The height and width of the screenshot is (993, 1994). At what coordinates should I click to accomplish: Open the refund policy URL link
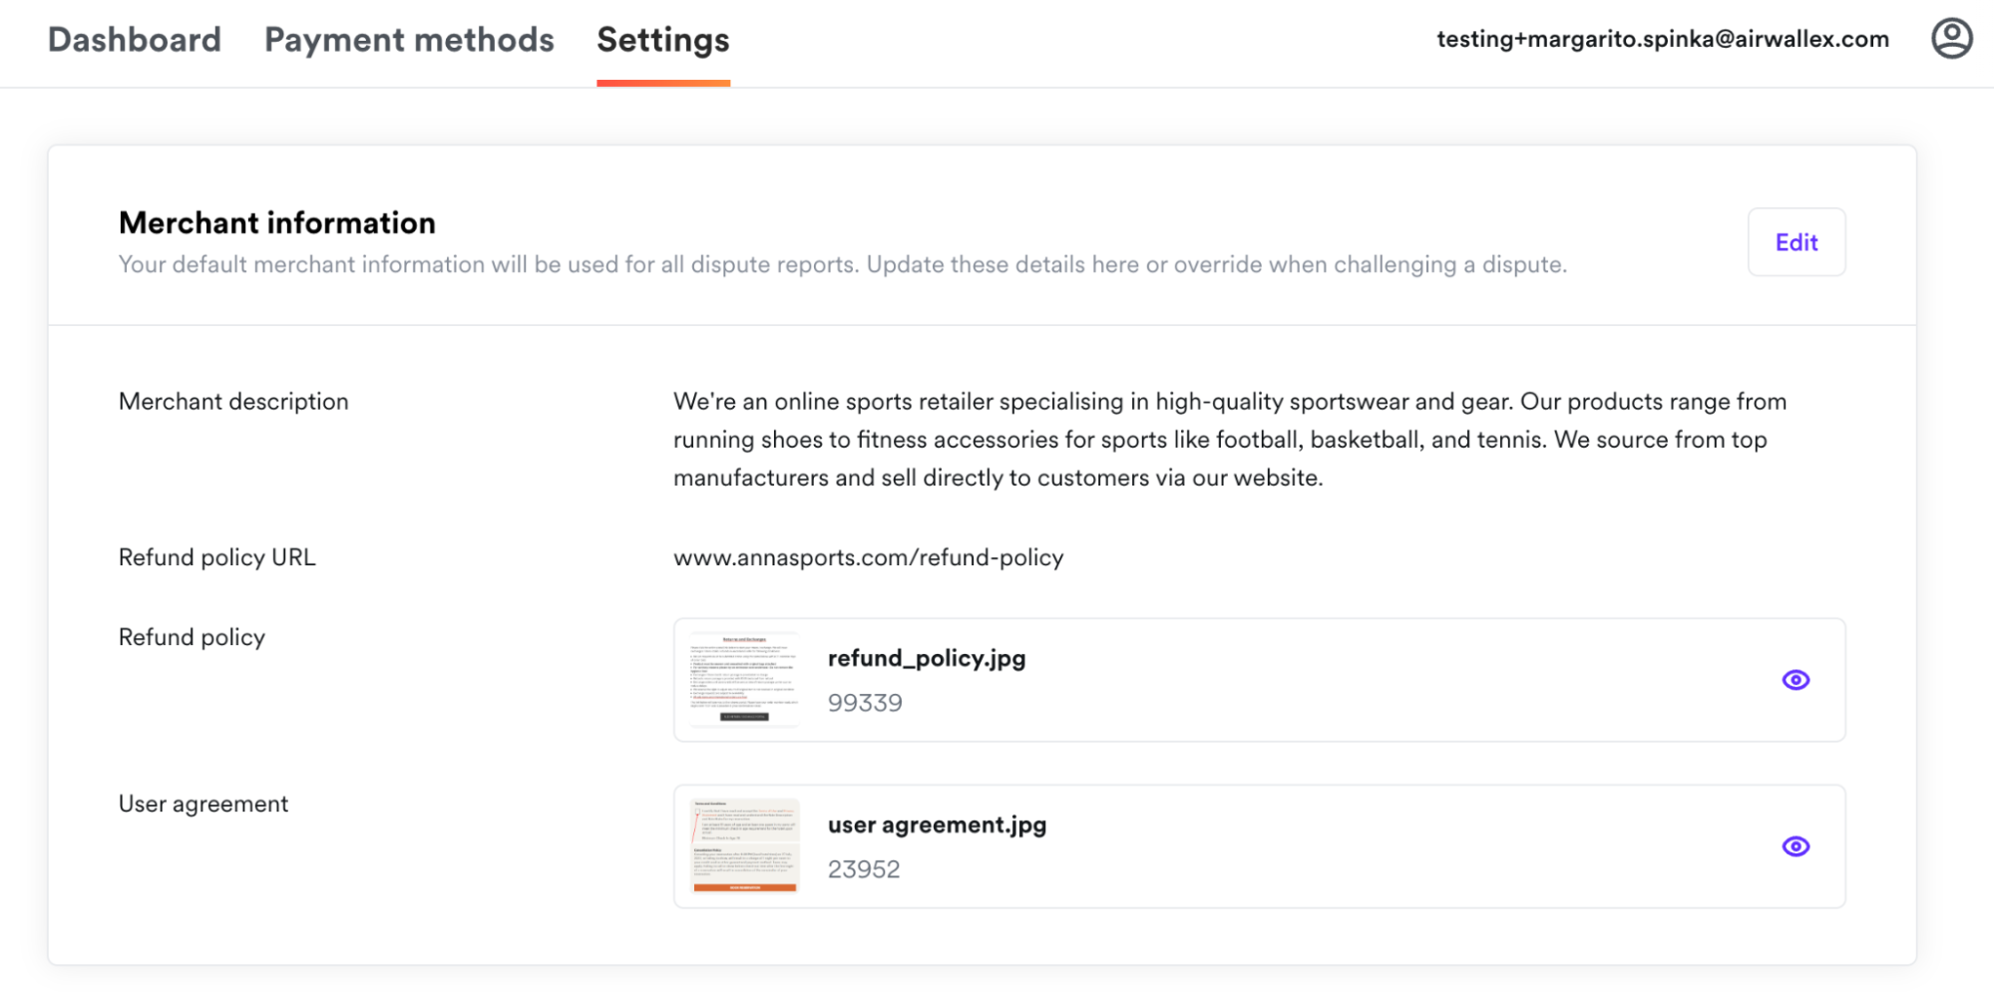point(868,557)
